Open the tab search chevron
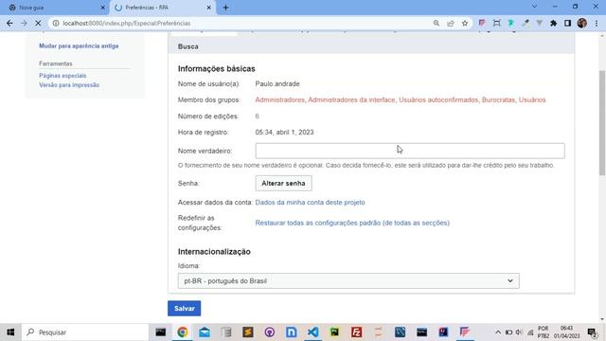 tap(534, 7)
